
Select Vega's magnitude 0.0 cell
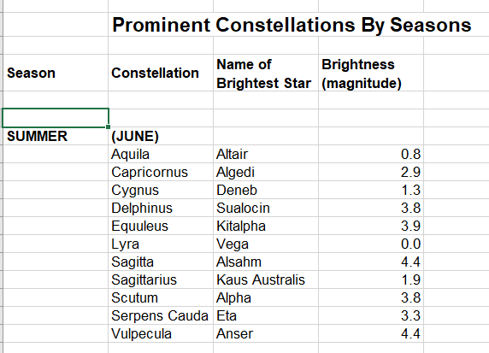click(371, 244)
